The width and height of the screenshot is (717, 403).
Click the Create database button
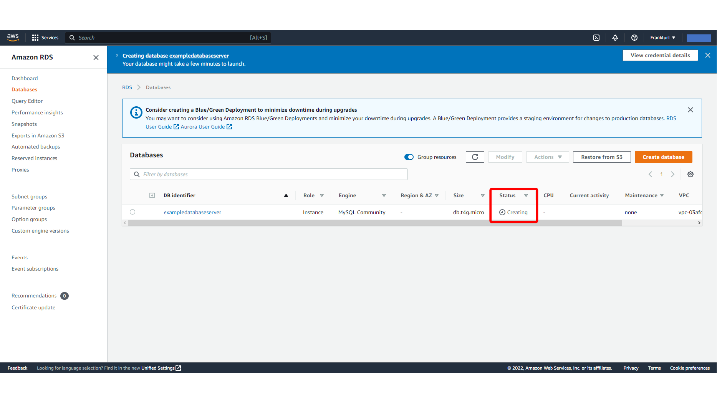click(663, 157)
